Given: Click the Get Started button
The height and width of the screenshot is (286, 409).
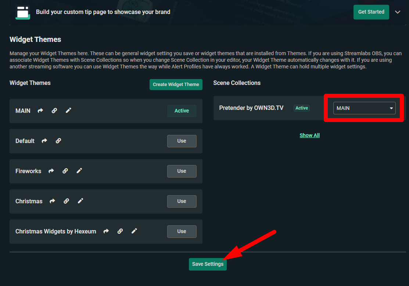Looking at the screenshot, I should coord(371,12).
